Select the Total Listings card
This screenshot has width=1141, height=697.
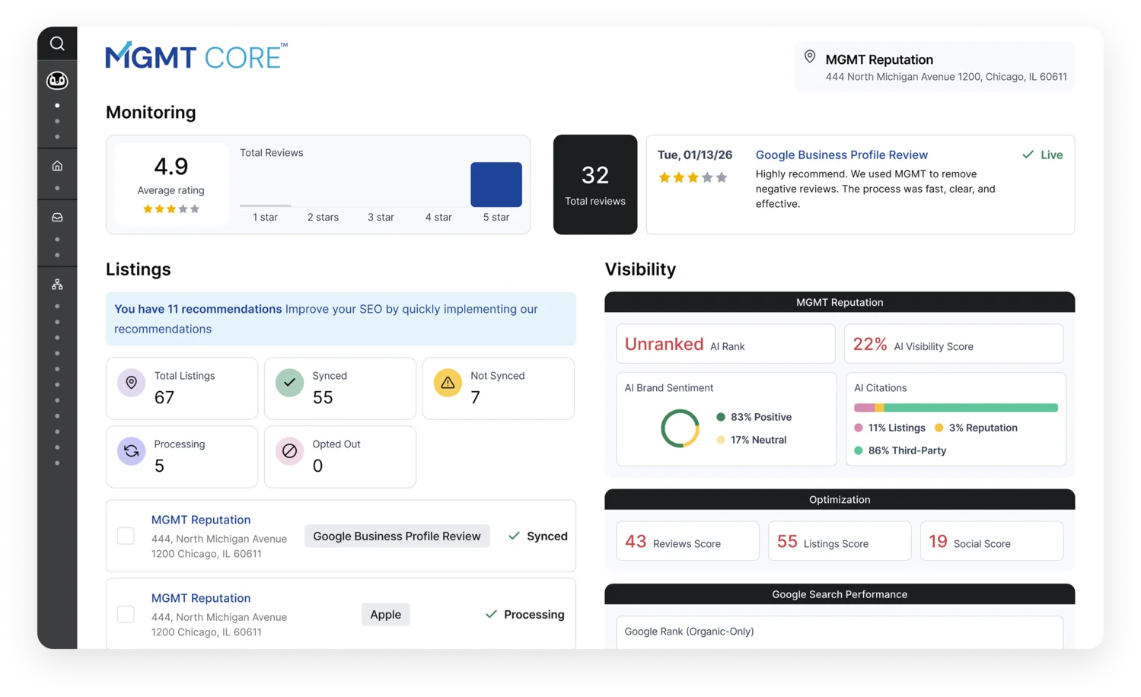(182, 388)
